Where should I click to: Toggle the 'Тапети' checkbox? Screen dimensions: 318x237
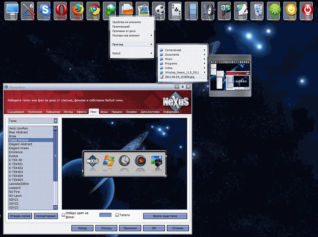(x=117, y=215)
